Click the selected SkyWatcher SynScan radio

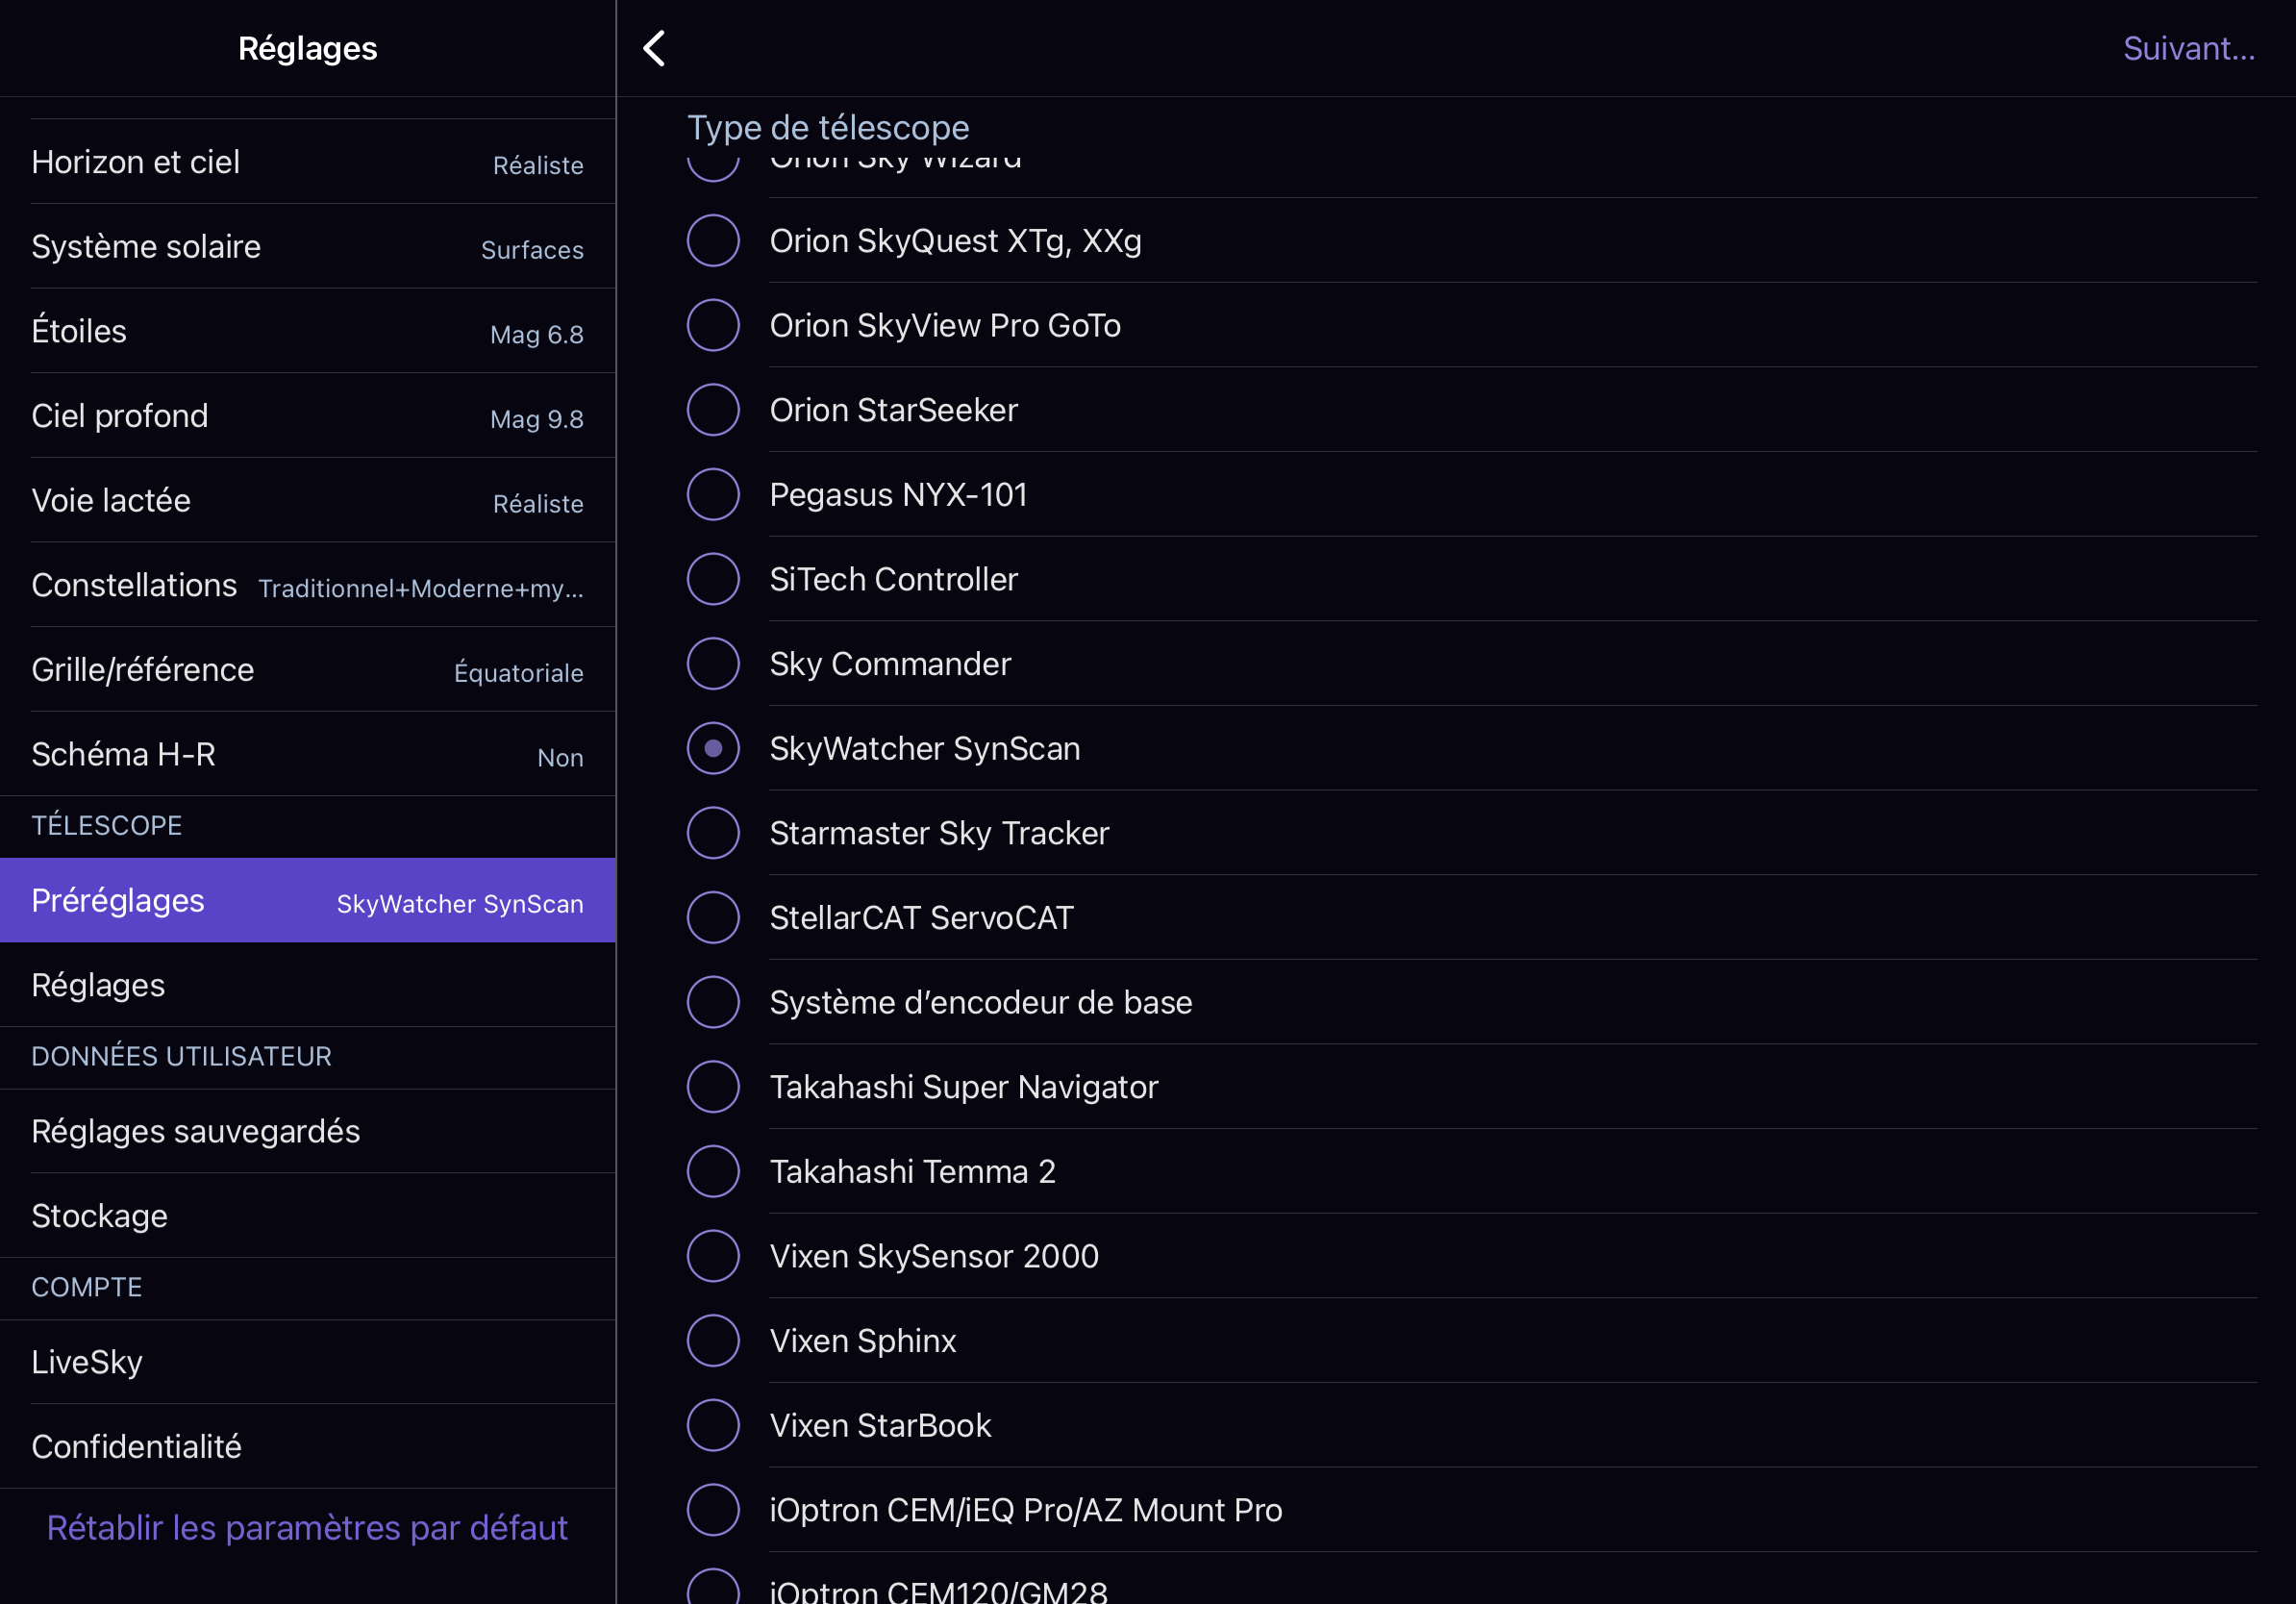click(713, 749)
